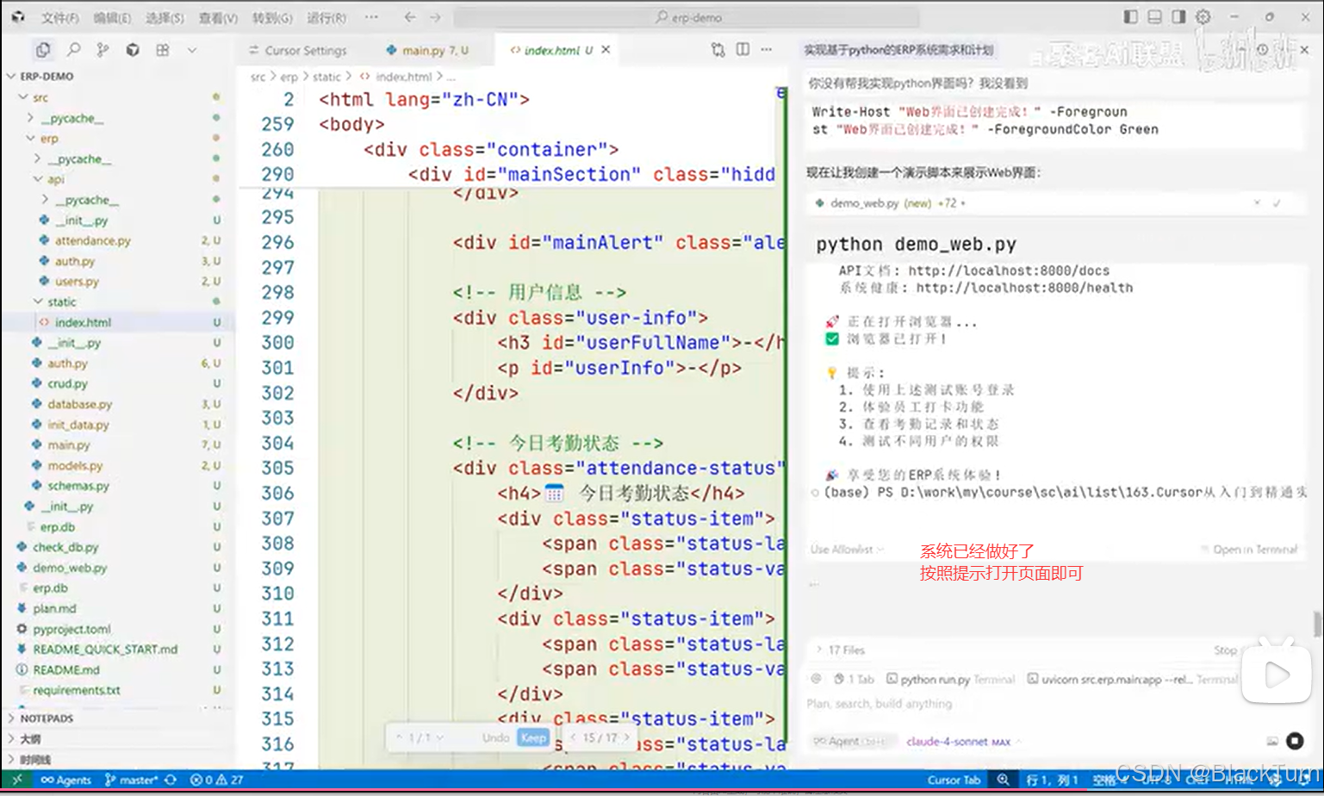Open the claude-4-sonnet model dropdown

pos(962,741)
